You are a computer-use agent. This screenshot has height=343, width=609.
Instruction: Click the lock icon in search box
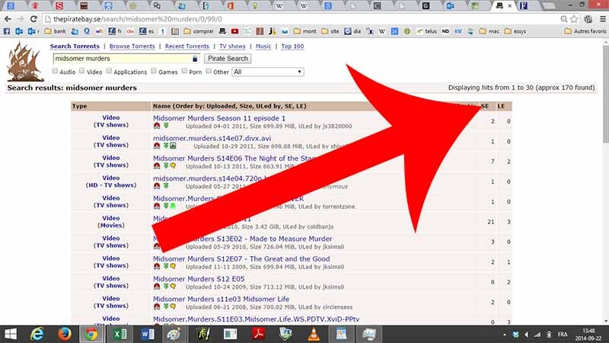coord(195,59)
